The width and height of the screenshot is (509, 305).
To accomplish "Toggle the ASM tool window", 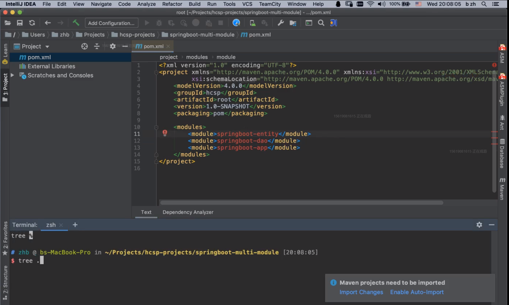I will pyautogui.click(x=502, y=54).
